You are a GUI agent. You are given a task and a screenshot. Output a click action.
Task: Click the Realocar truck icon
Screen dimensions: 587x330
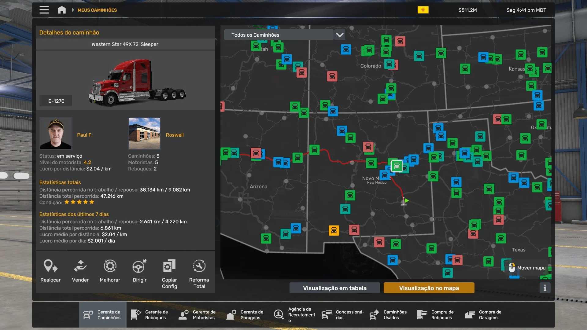(50, 266)
